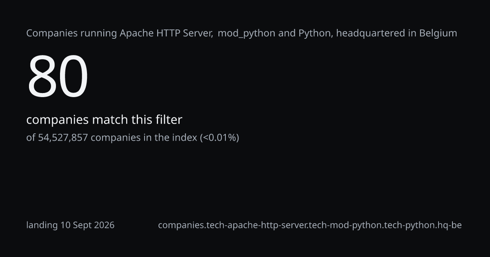Click "hq-be" at the slug end

click(x=448, y=225)
